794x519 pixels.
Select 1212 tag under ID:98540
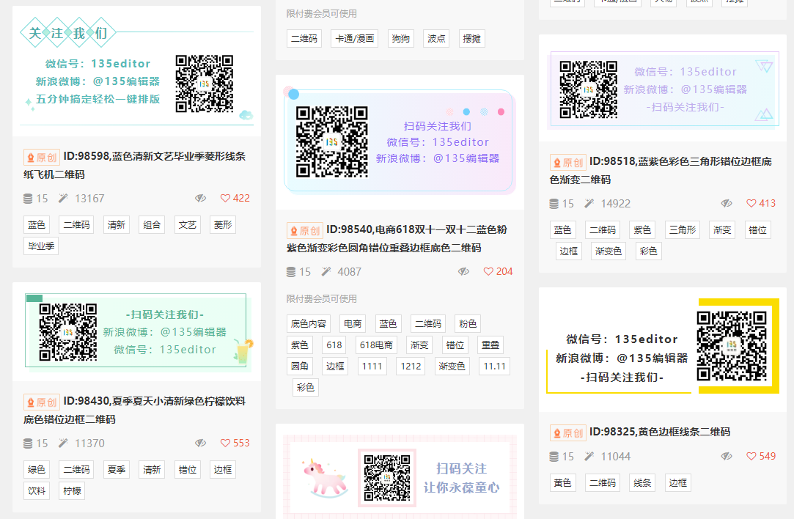(411, 366)
